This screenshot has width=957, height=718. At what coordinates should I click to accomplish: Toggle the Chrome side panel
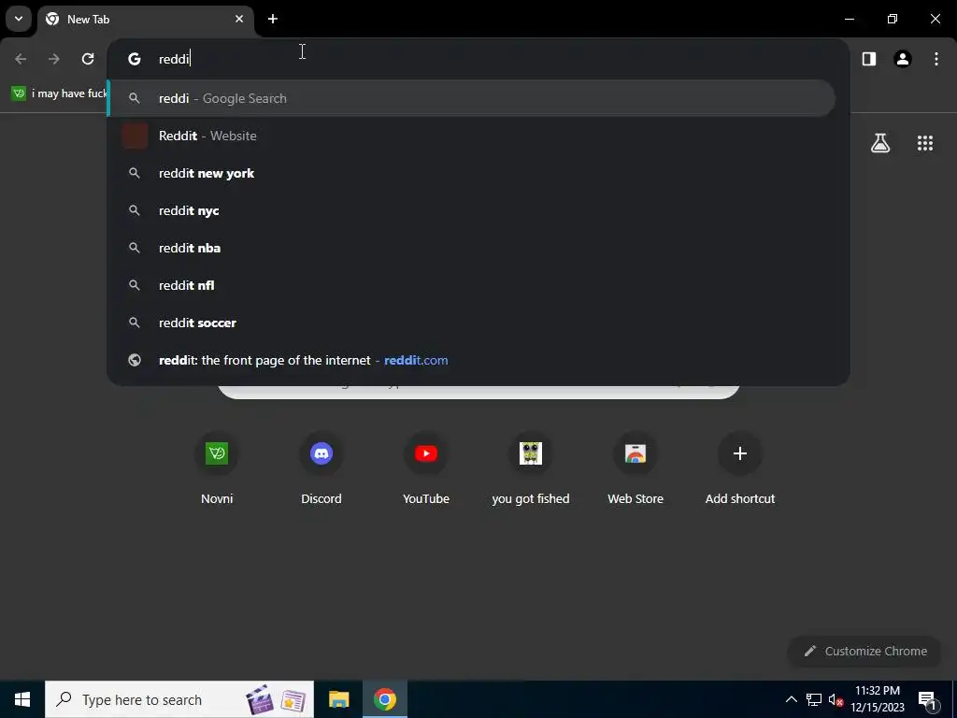tap(869, 59)
